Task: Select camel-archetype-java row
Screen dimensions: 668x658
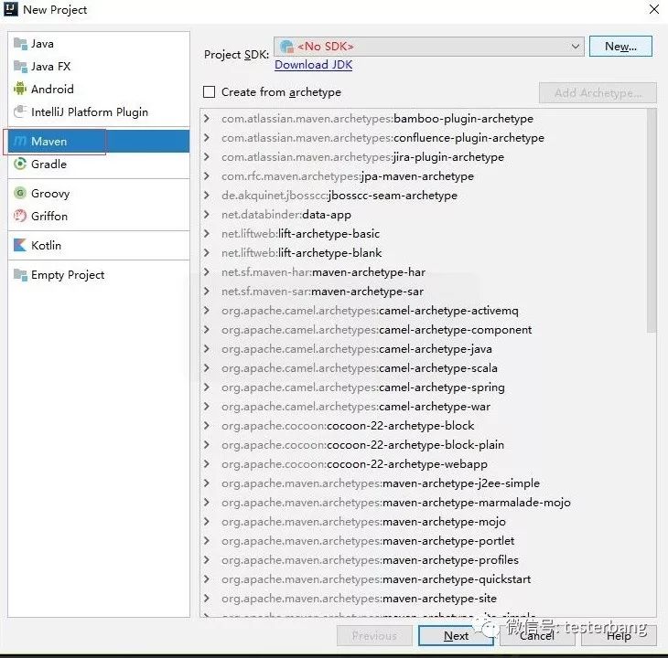Action: coord(424,349)
